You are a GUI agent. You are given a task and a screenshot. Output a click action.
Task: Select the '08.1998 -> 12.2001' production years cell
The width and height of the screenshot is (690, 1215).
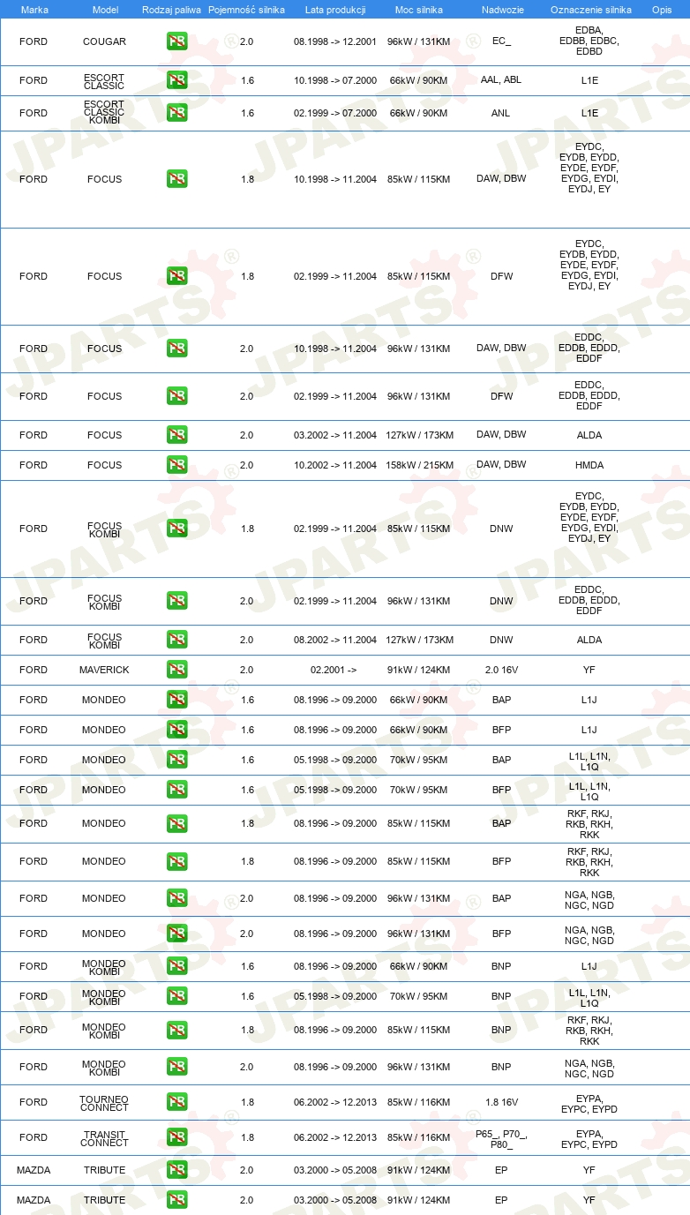pyautogui.click(x=335, y=41)
